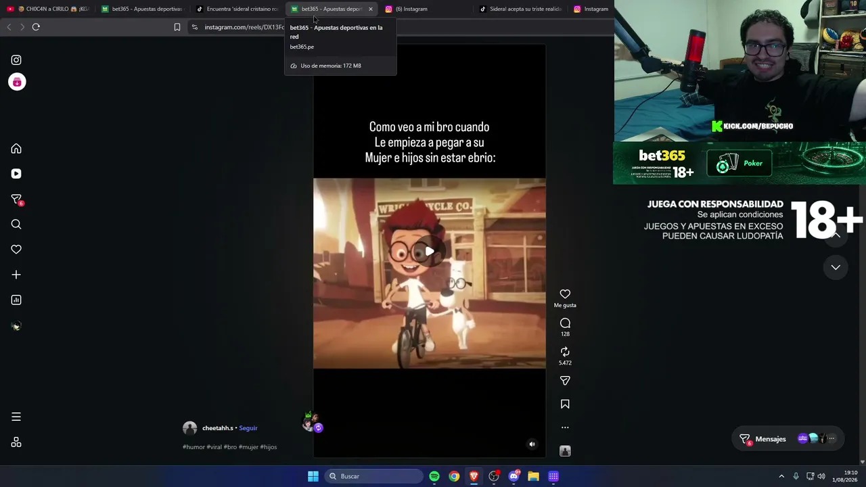Go back in the browser

[x=9, y=27]
